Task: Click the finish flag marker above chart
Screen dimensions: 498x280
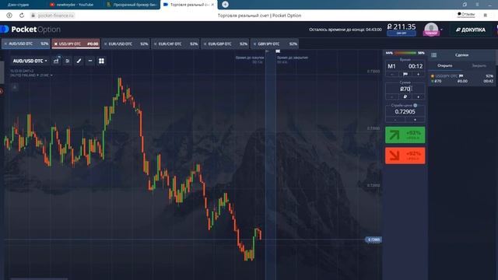Action: 278,51
